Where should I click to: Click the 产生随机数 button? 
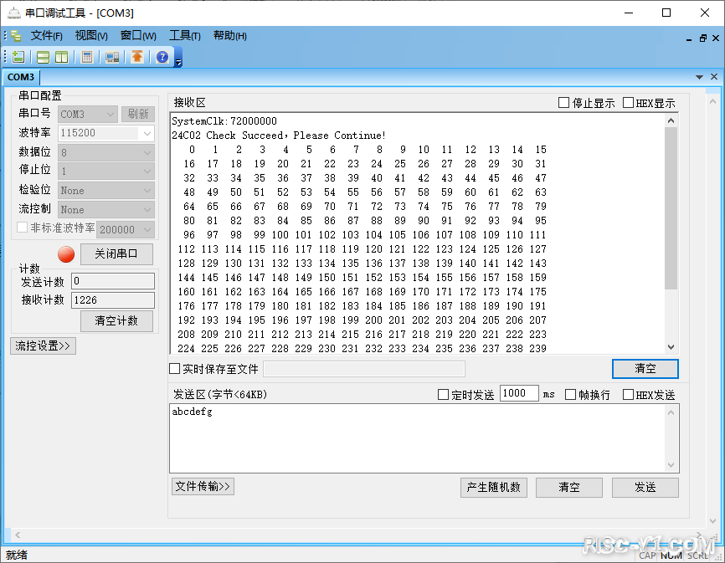click(x=494, y=488)
